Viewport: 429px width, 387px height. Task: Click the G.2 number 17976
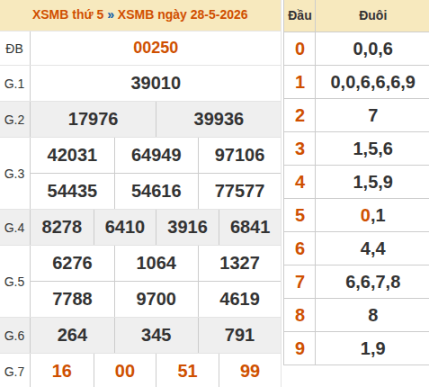[93, 119]
